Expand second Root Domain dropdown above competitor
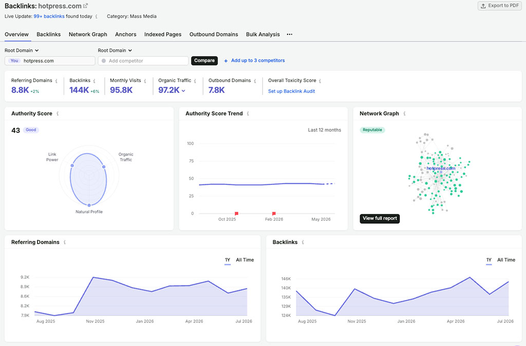Viewport: 526px width, 346px height. click(115, 50)
